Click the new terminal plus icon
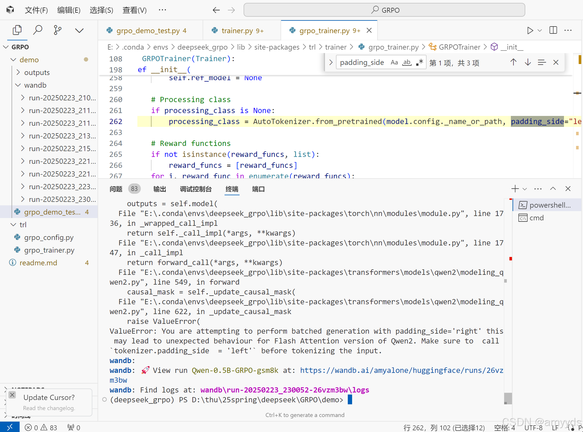583x432 pixels. (x=515, y=189)
